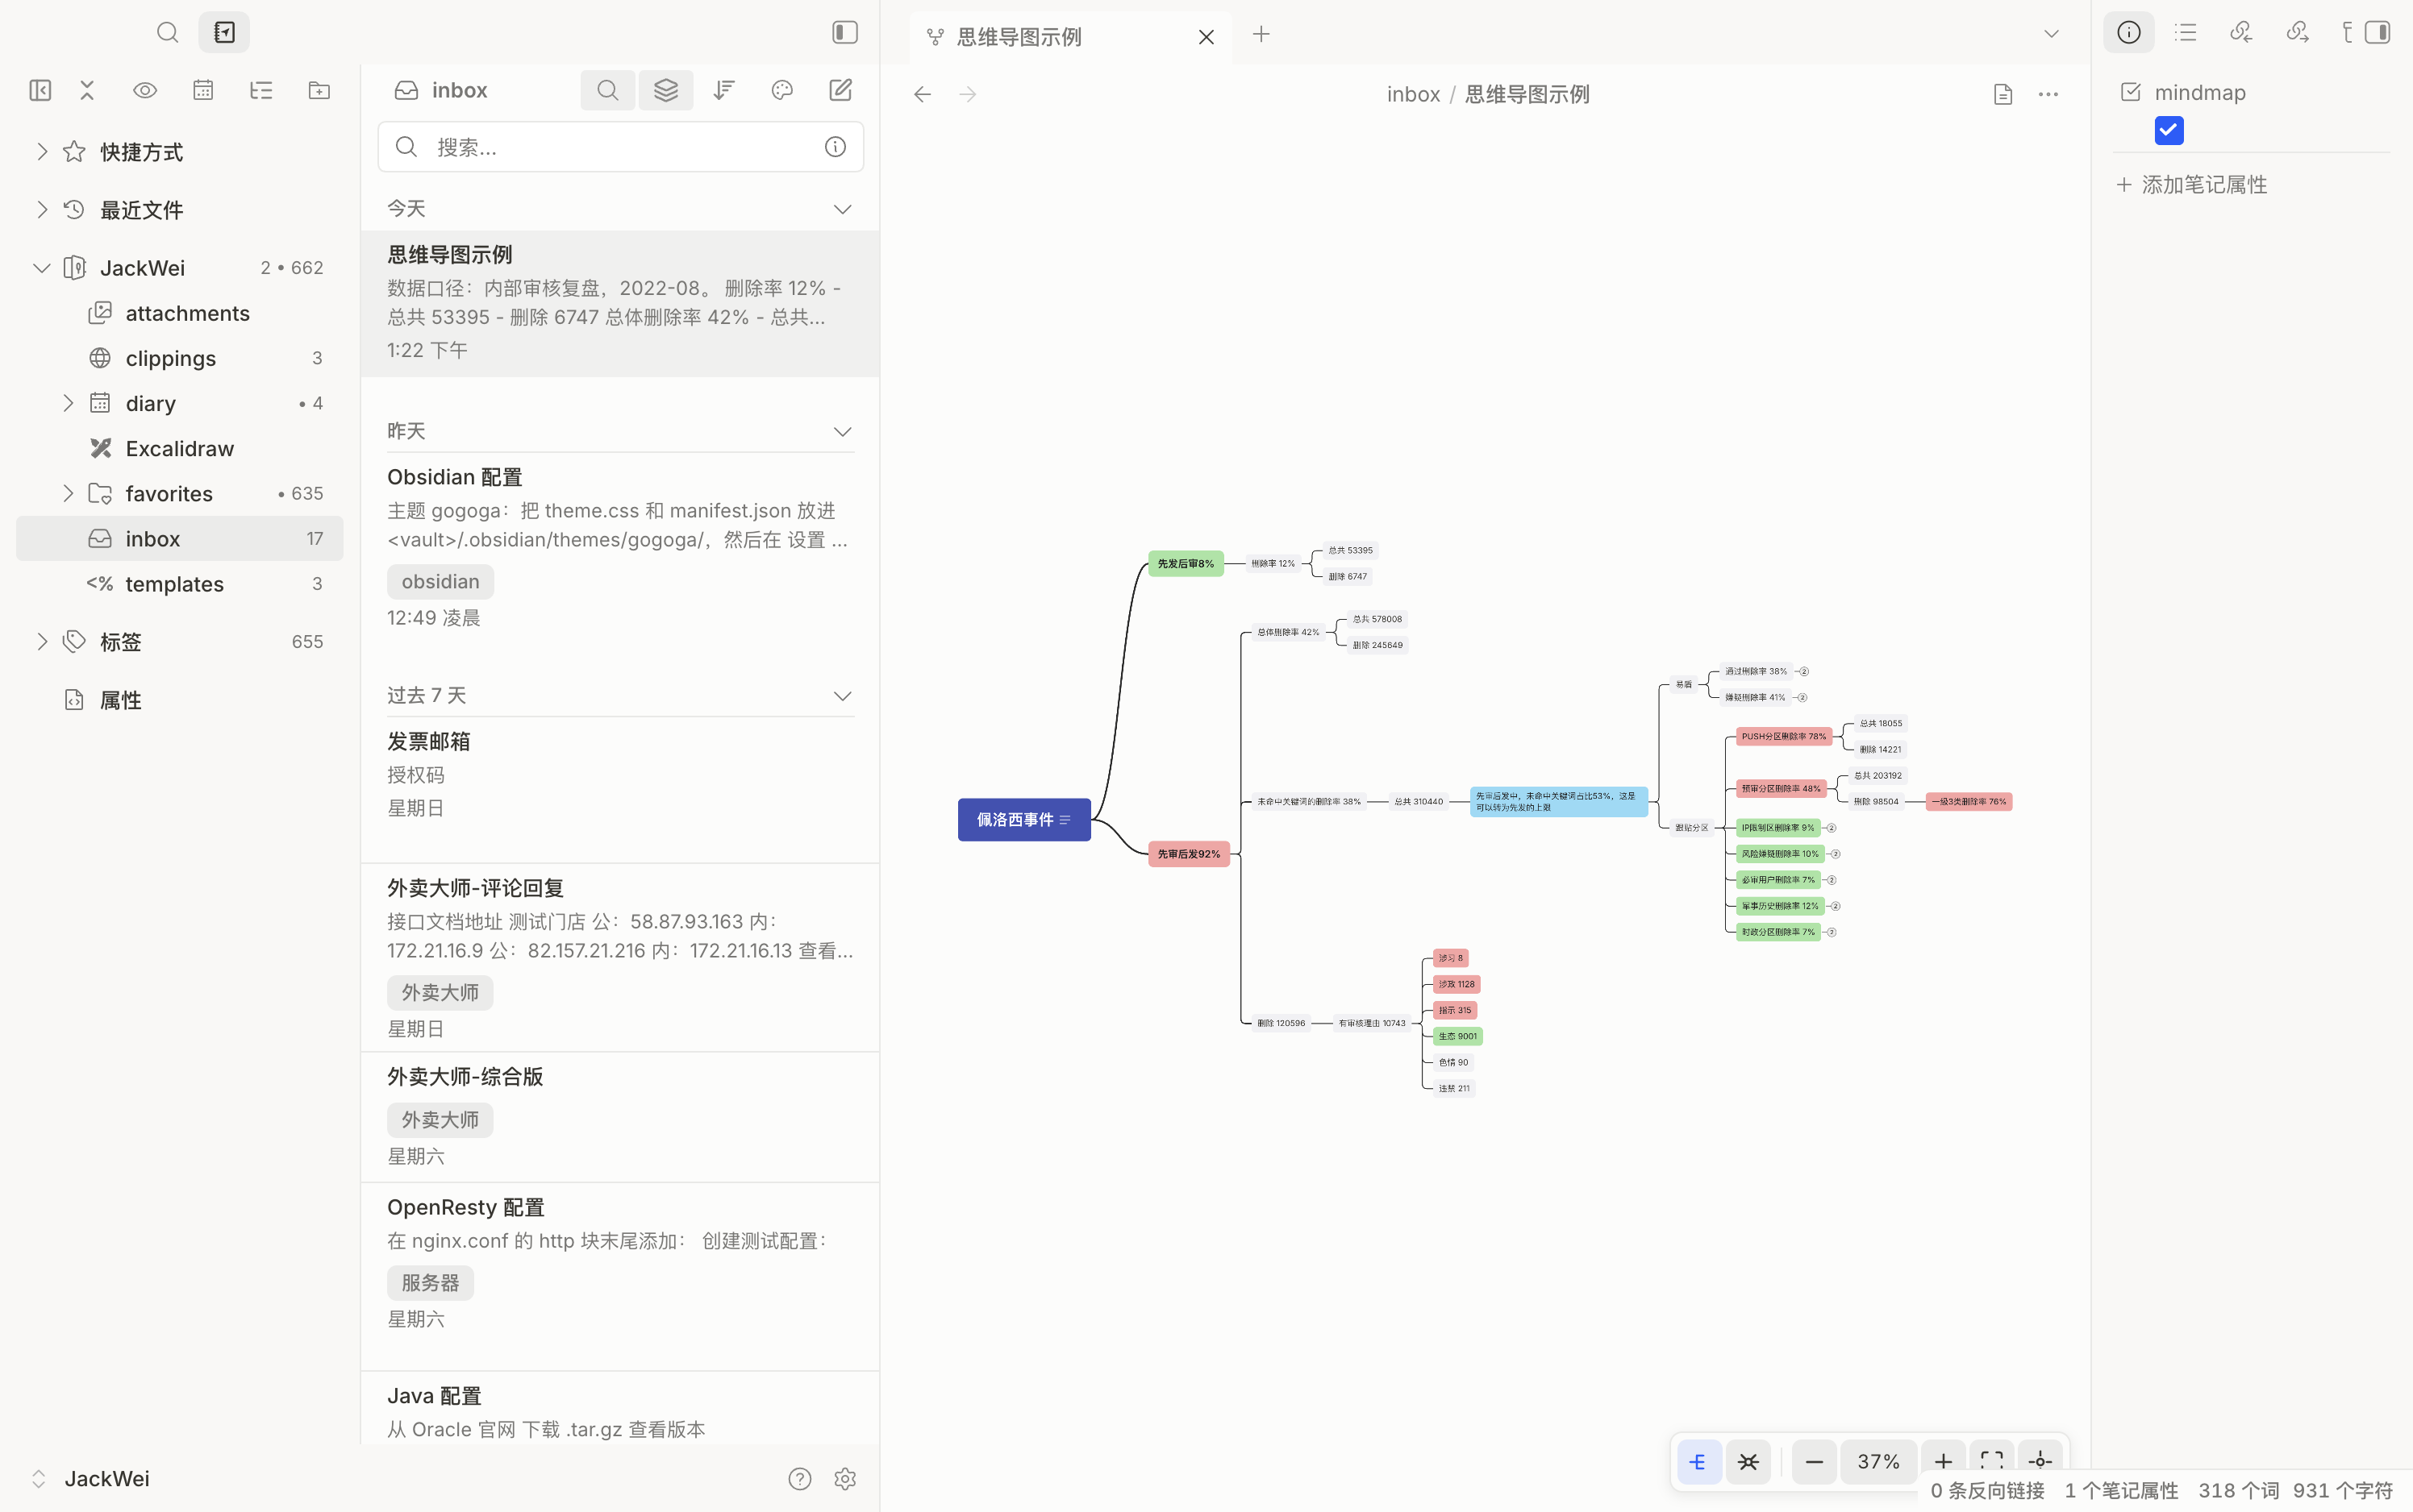Collapse the 过去 7 天 group
The image size is (2413, 1512).
tap(842, 696)
